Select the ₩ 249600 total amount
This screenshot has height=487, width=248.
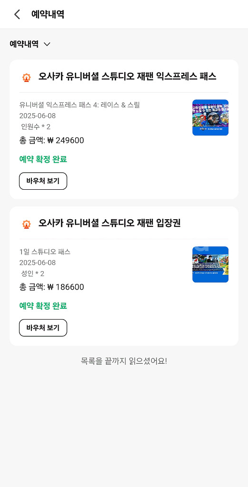51,141
